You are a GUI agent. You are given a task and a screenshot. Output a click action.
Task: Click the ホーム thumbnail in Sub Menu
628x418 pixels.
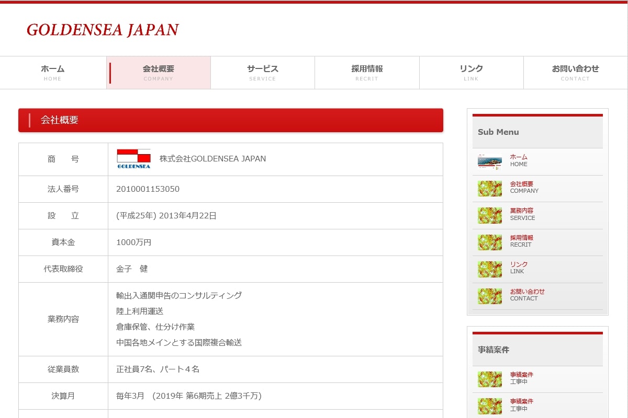(x=490, y=161)
